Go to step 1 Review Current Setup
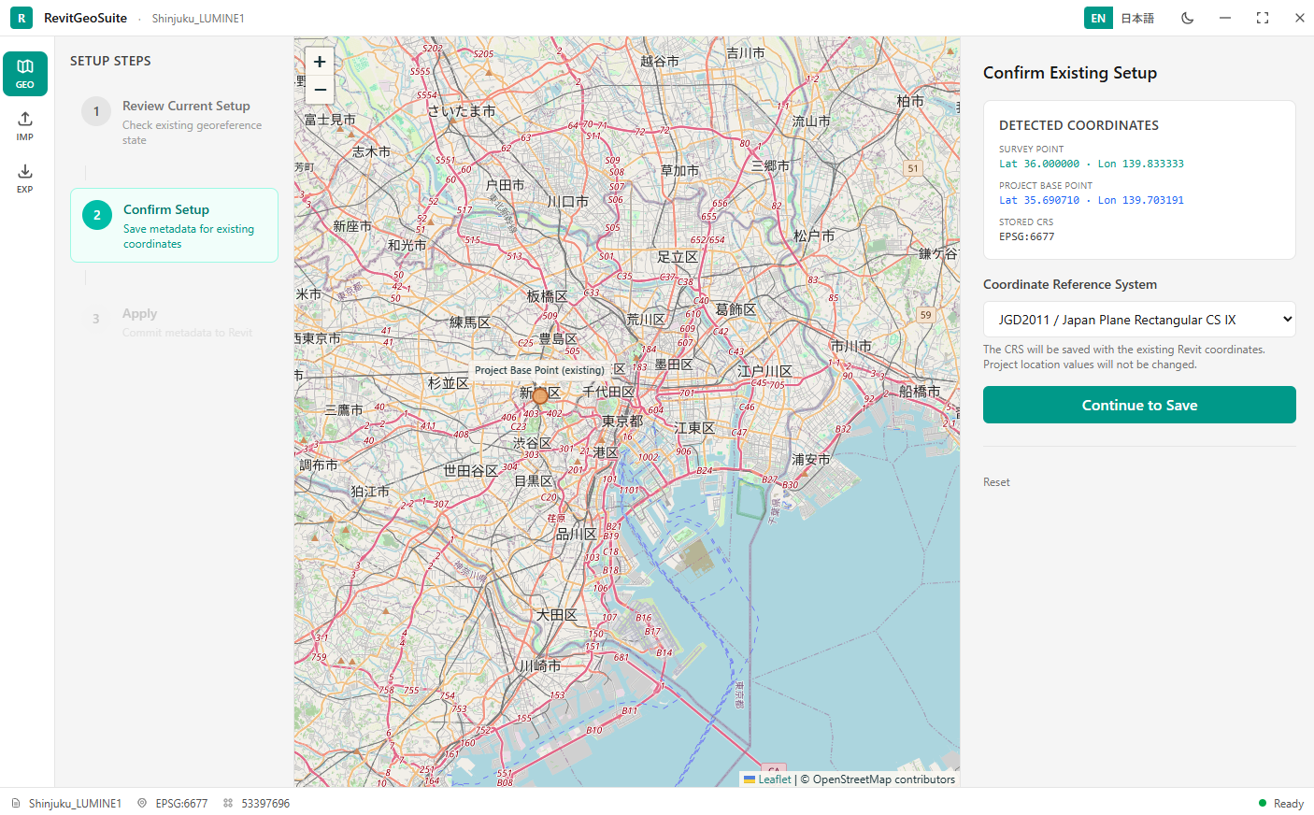1314x815 pixels. coord(174,122)
